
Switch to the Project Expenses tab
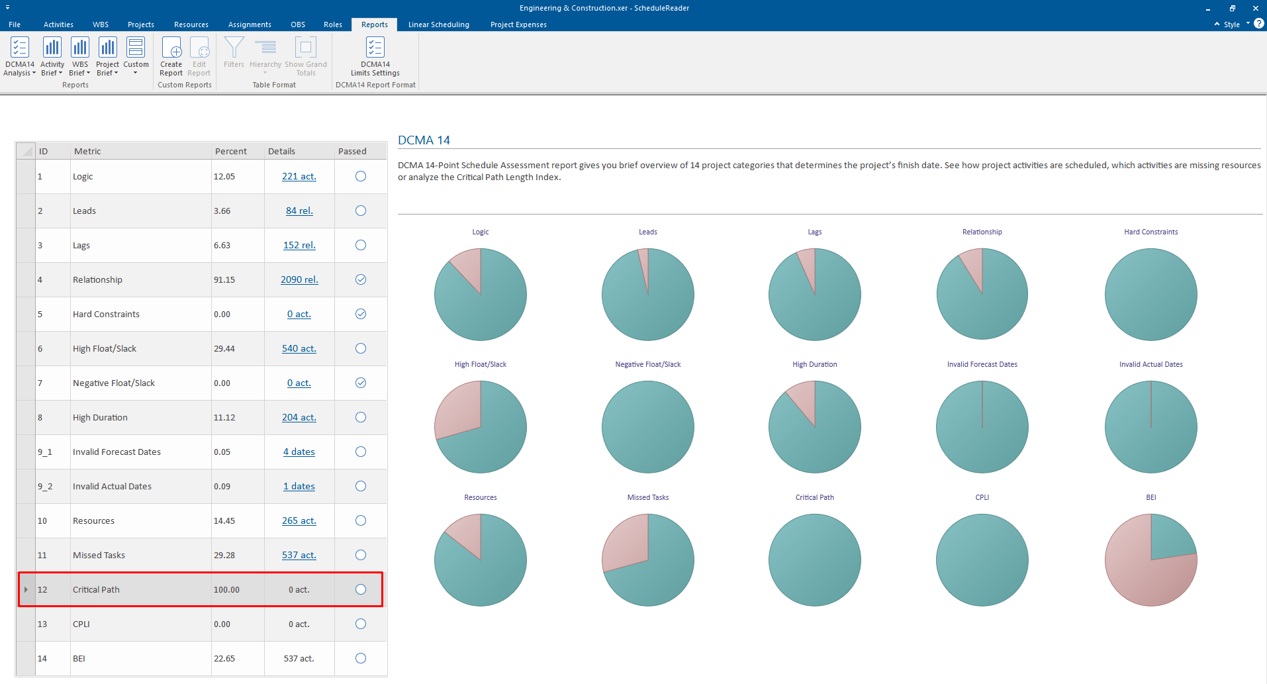pos(518,24)
